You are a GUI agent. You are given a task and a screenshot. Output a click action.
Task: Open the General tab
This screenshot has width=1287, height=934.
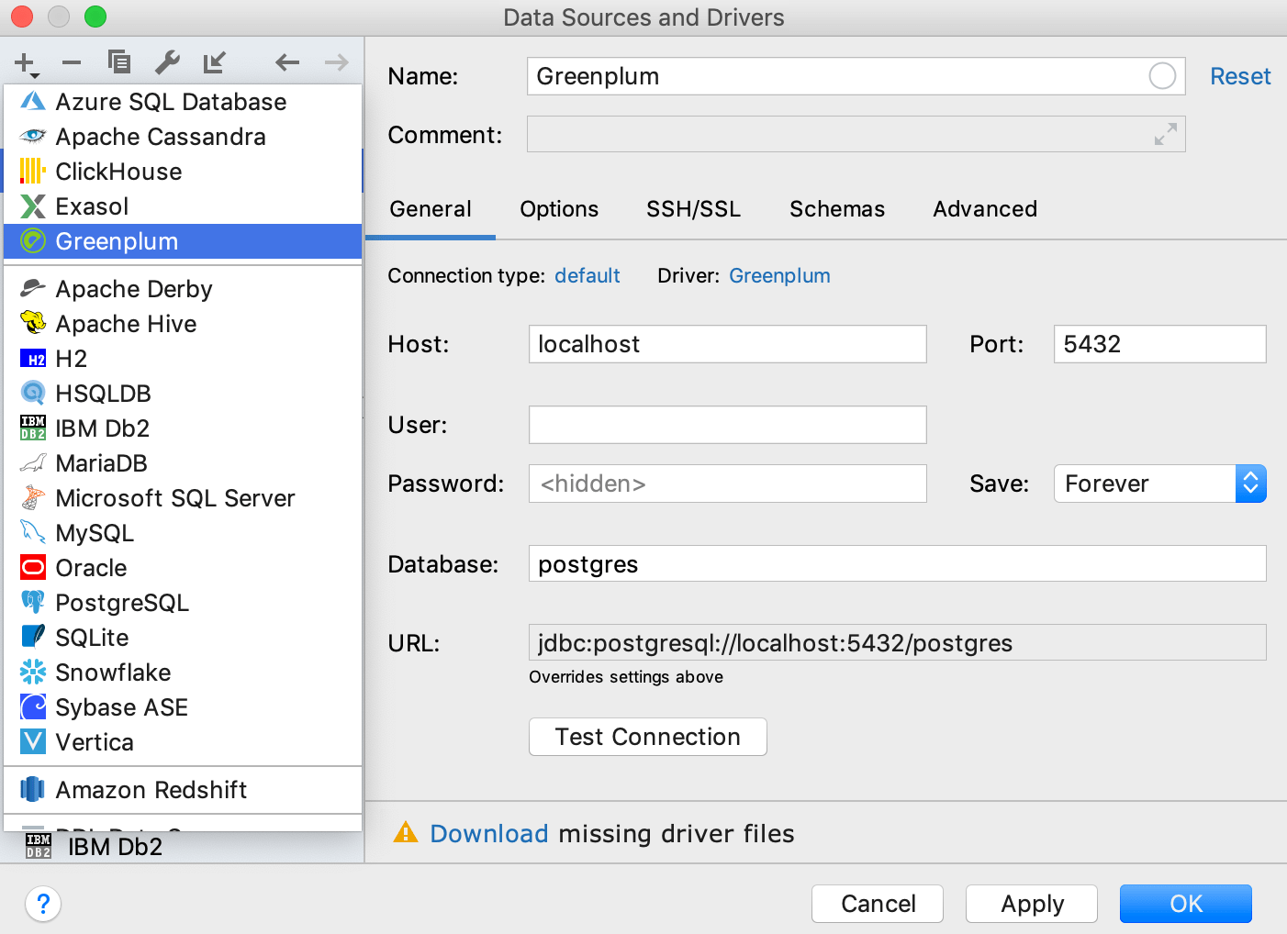pos(431,209)
